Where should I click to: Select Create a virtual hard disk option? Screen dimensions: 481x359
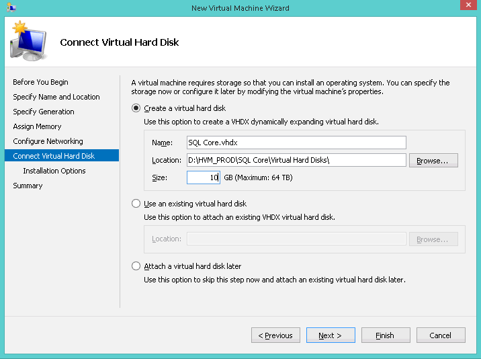136,108
